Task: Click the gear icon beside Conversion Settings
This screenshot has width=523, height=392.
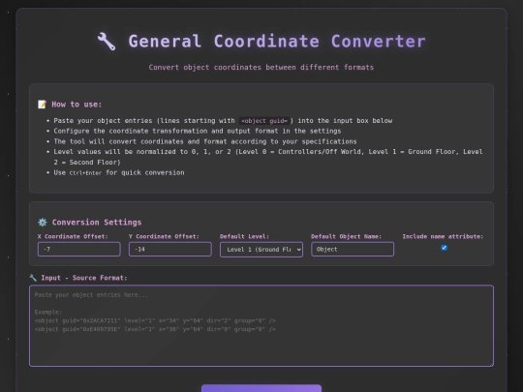Action: (43, 223)
